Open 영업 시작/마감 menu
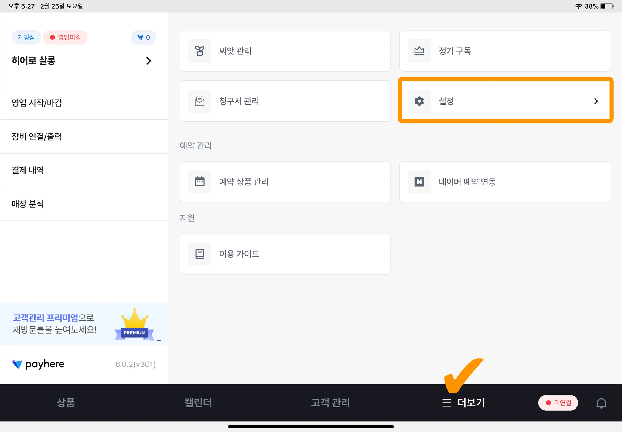Image resolution: width=622 pixels, height=432 pixels. 37,103
